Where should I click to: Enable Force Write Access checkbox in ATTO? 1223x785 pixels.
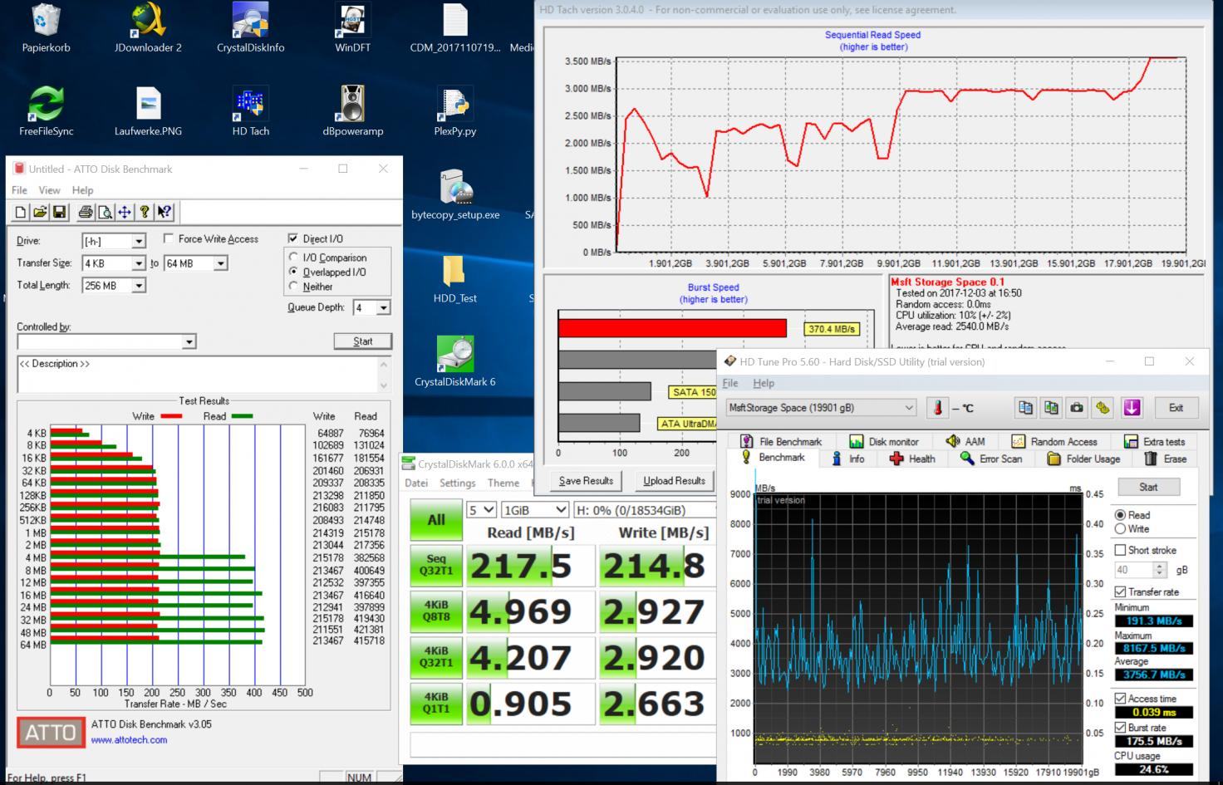coord(169,238)
